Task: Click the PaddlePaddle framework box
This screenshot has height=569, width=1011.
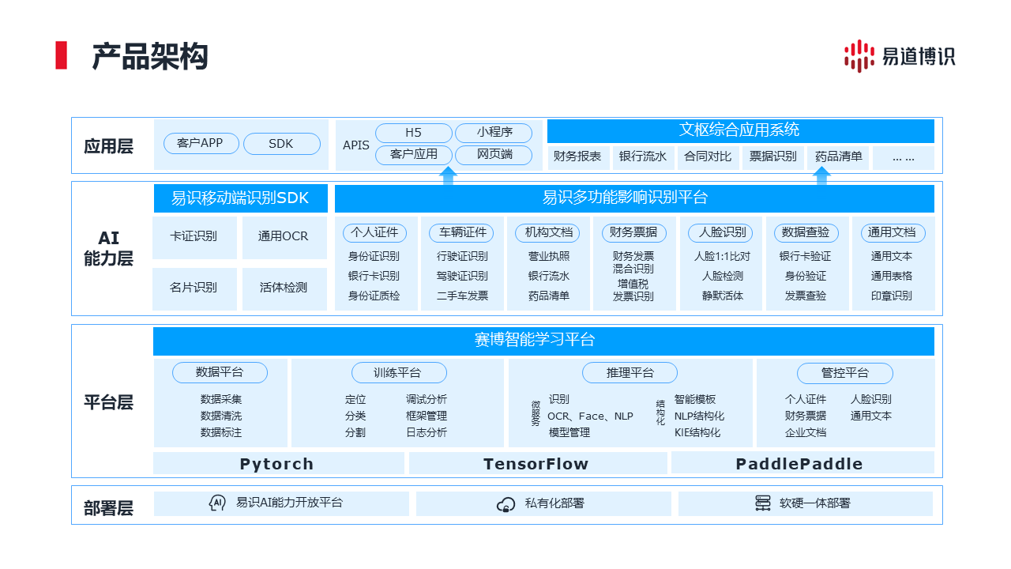Action: click(x=799, y=464)
